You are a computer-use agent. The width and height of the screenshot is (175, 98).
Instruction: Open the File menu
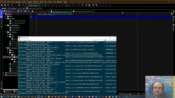pyautogui.click(x=5, y=2)
